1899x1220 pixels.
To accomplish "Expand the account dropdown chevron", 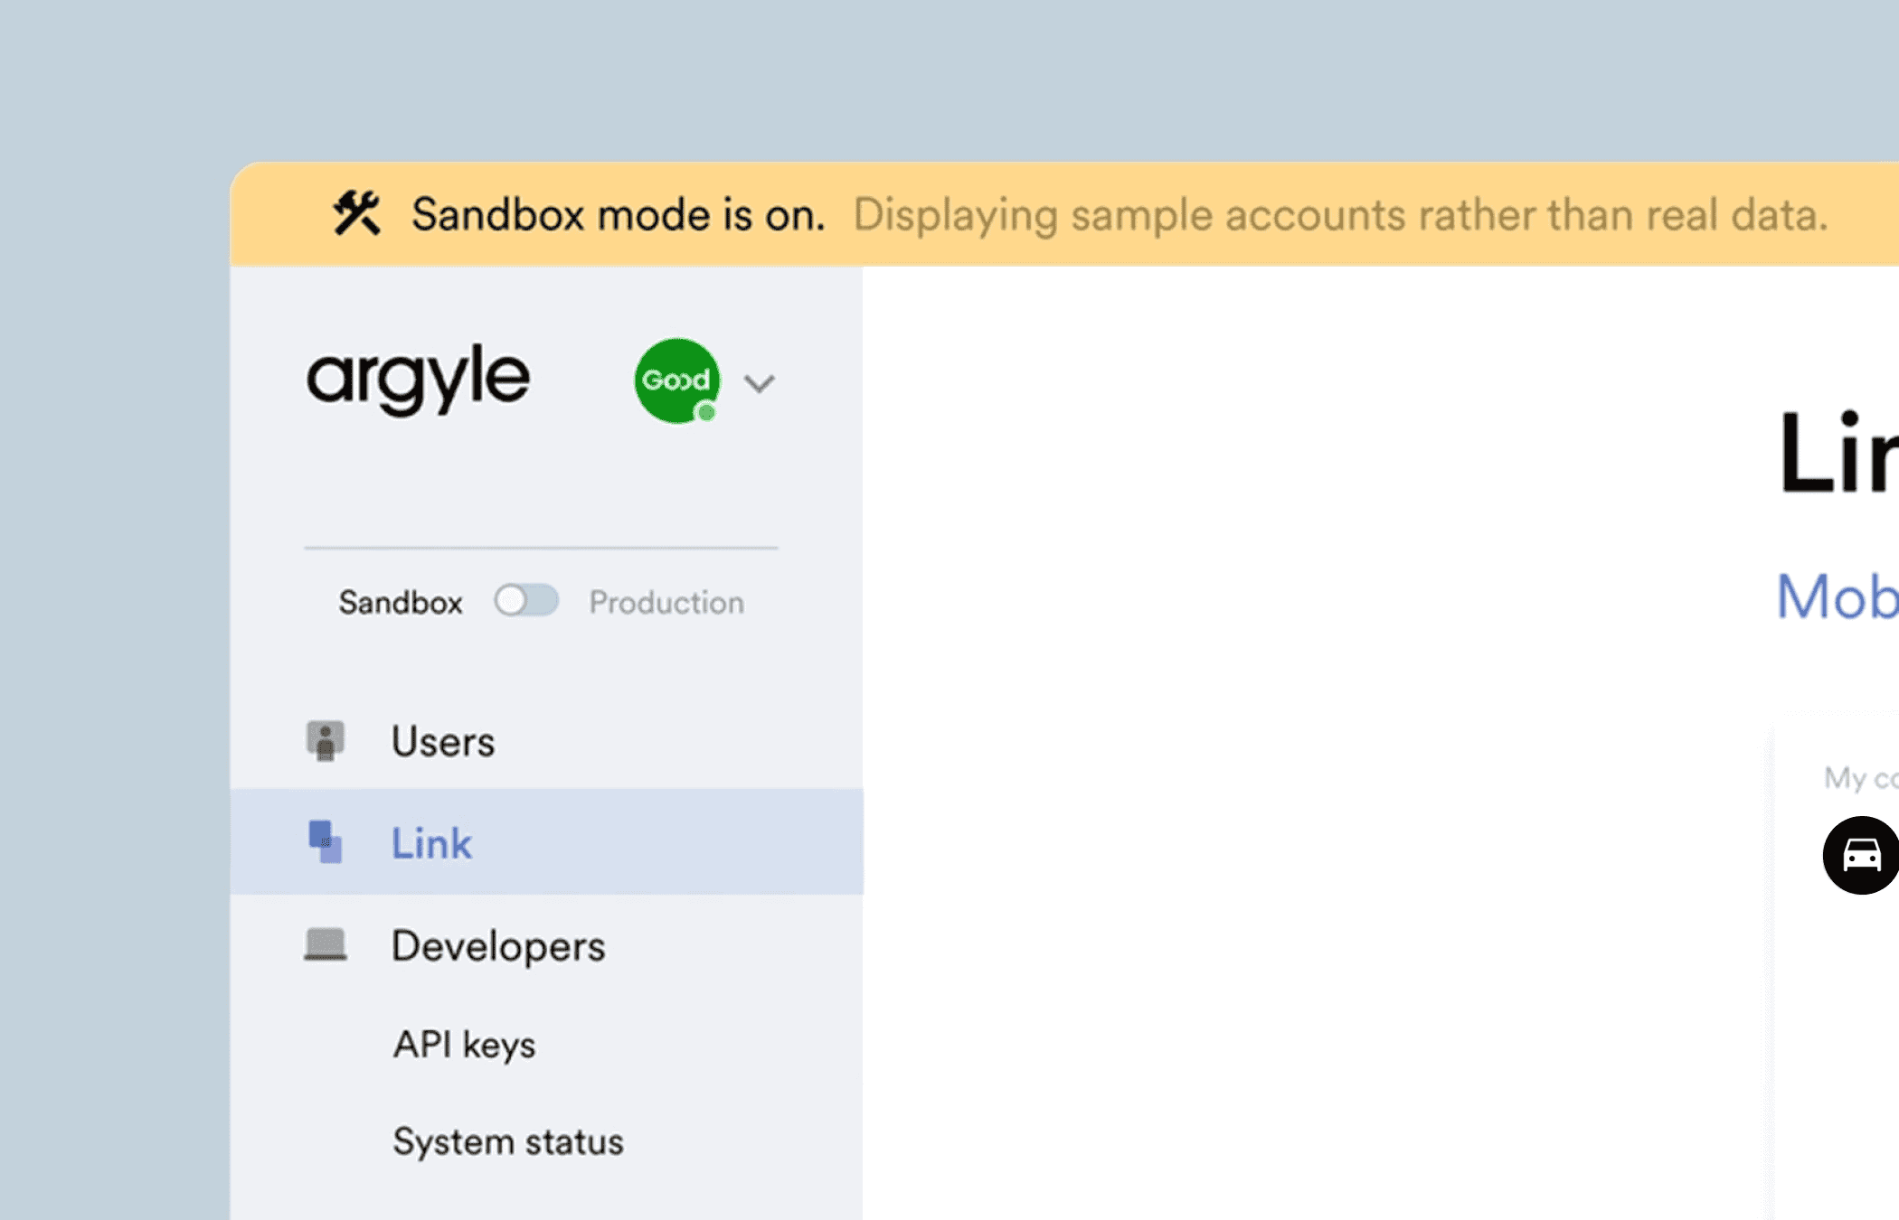I will [759, 383].
